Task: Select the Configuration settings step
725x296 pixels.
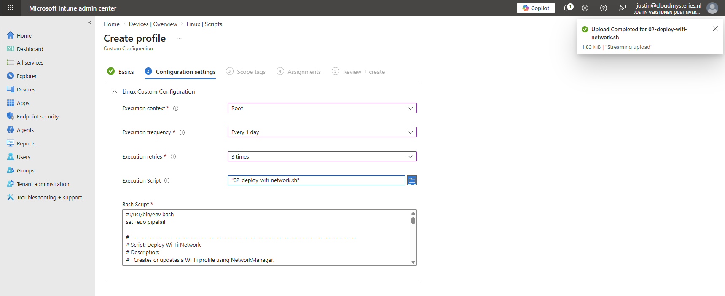Action: point(180,72)
